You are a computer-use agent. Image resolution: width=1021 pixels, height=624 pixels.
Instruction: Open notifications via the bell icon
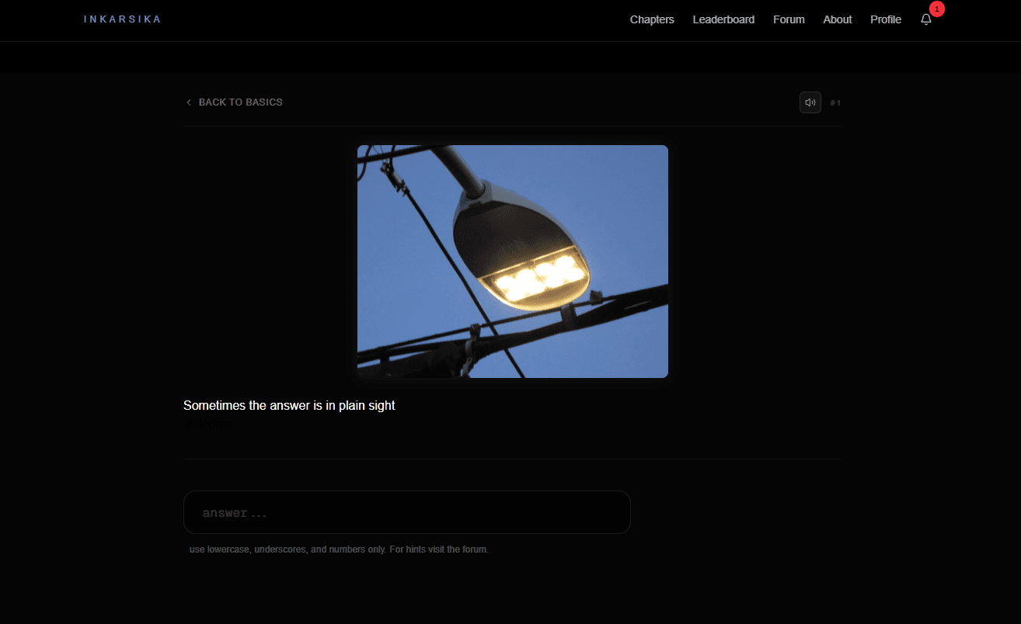click(x=925, y=19)
